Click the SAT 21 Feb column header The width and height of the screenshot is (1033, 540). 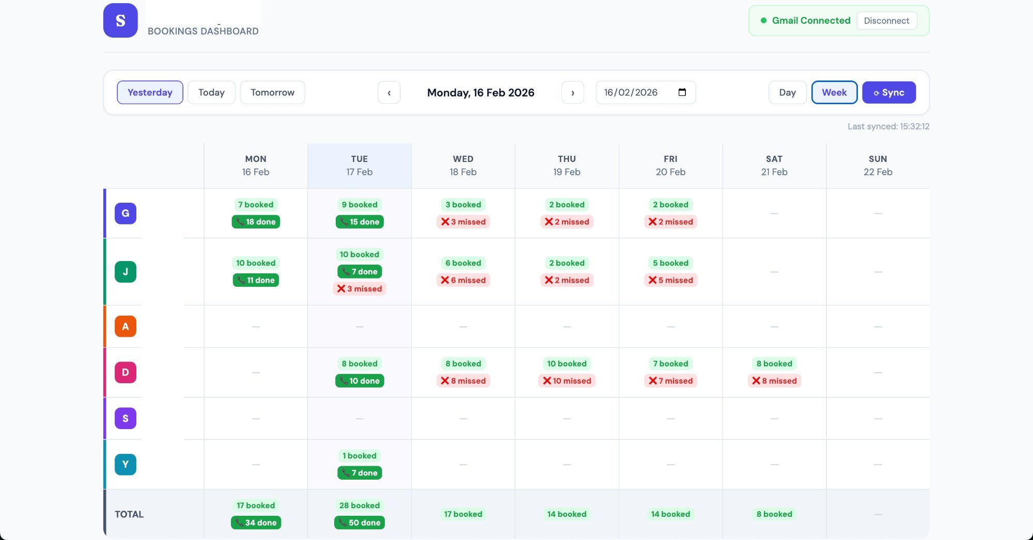(774, 165)
